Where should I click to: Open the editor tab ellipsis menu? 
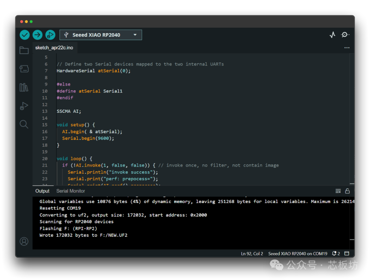click(x=347, y=48)
